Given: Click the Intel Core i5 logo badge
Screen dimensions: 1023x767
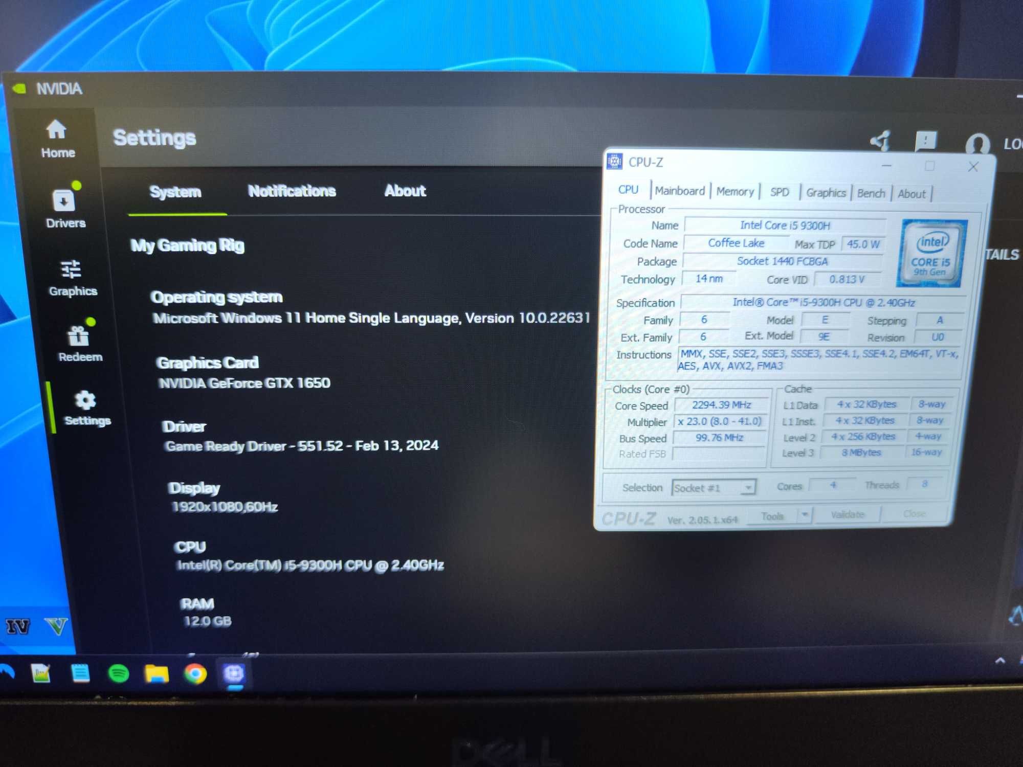Looking at the screenshot, I should (931, 253).
